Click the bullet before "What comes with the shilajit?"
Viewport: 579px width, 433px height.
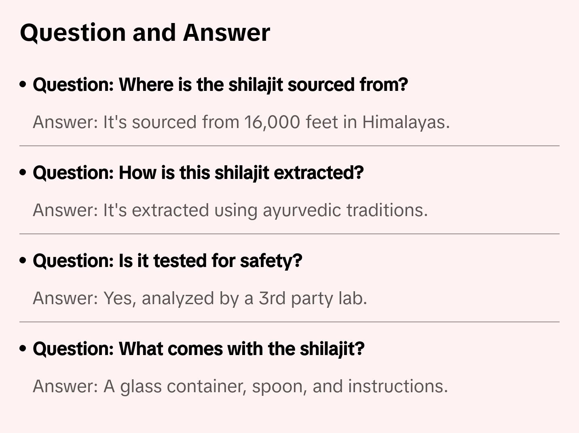click(x=23, y=349)
